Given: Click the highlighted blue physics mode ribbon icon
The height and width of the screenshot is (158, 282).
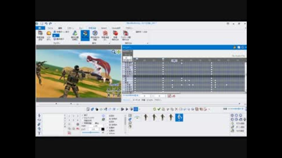Looking at the screenshot, I should coord(85,35).
